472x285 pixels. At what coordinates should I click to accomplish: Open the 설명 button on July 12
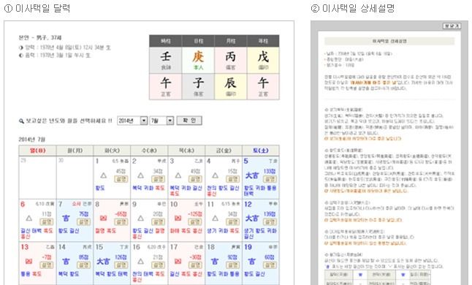[270, 222]
